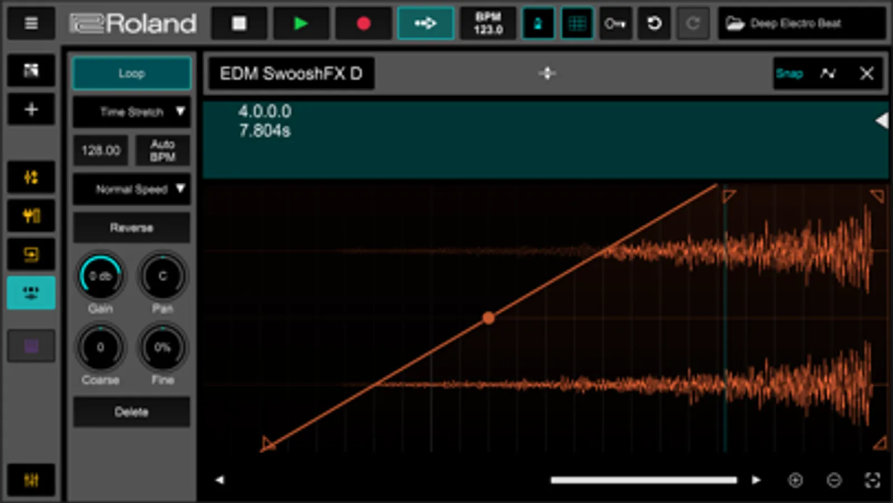The image size is (893, 503).
Task: Click the Gain knob at 0 db
Action: pyautogui.click(x=101, y=276)
